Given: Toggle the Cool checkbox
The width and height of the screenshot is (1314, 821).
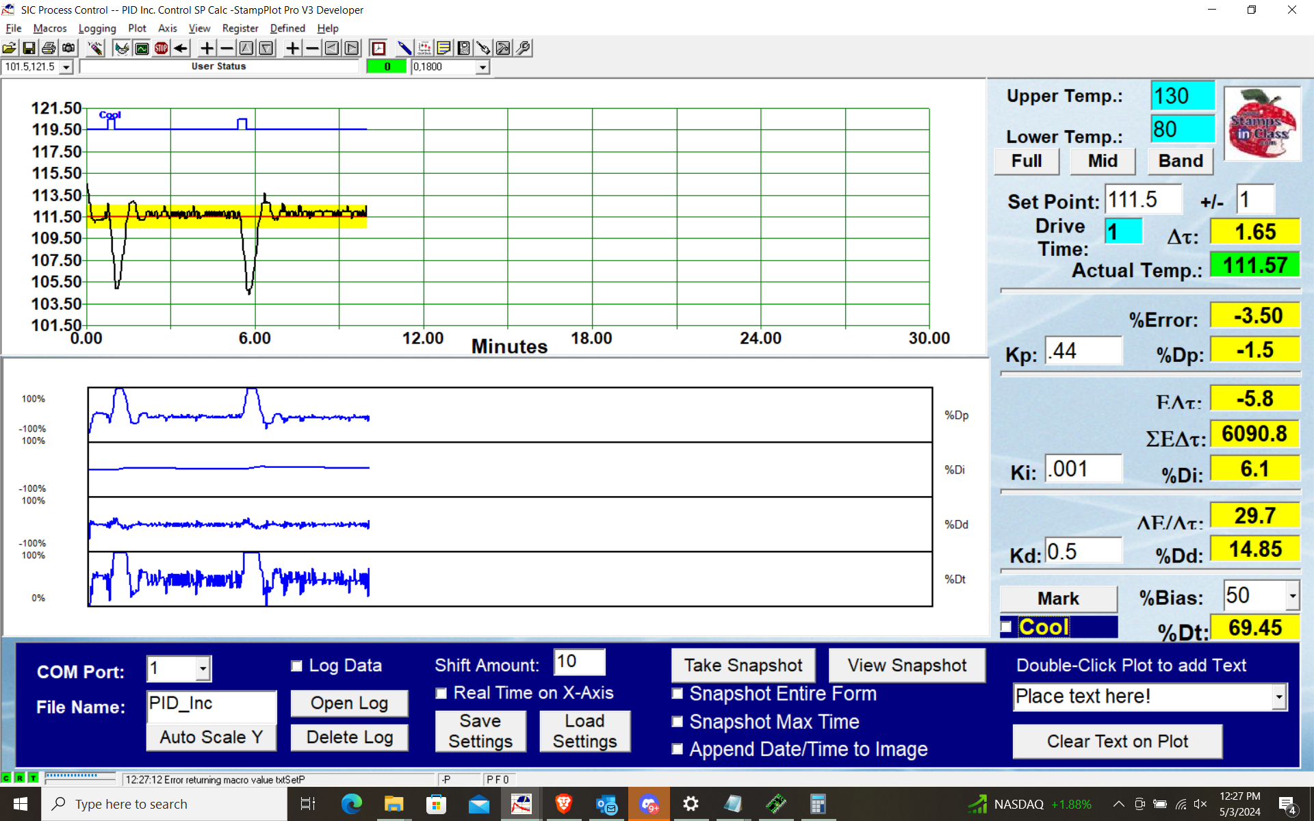Looking at the screenshot, I should pyautogui.click(x=1007, y=627).
